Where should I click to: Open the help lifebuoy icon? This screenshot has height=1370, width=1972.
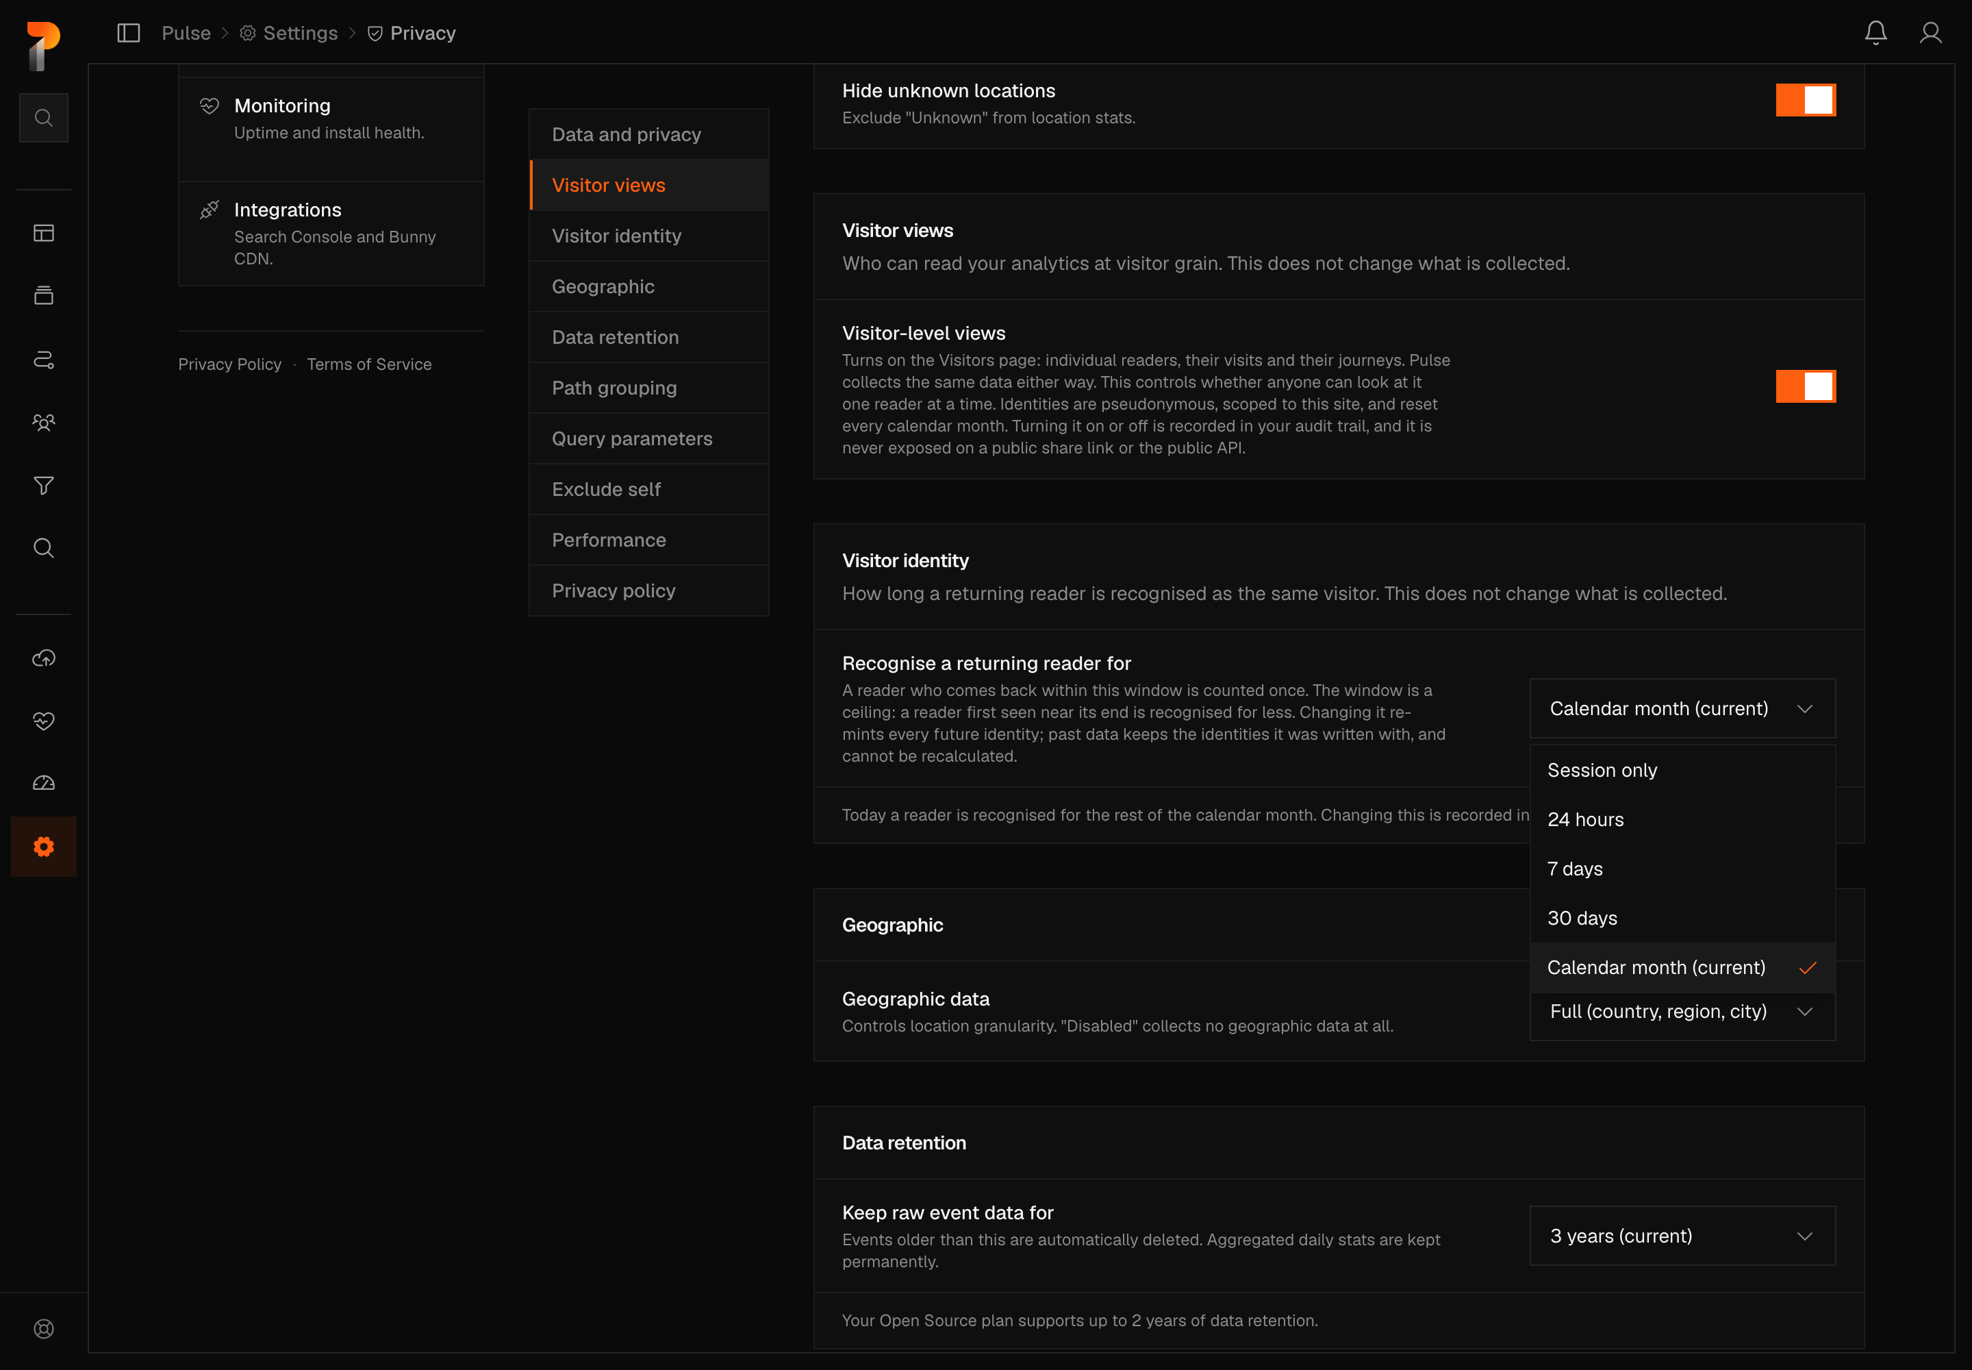coord(44,1328)
